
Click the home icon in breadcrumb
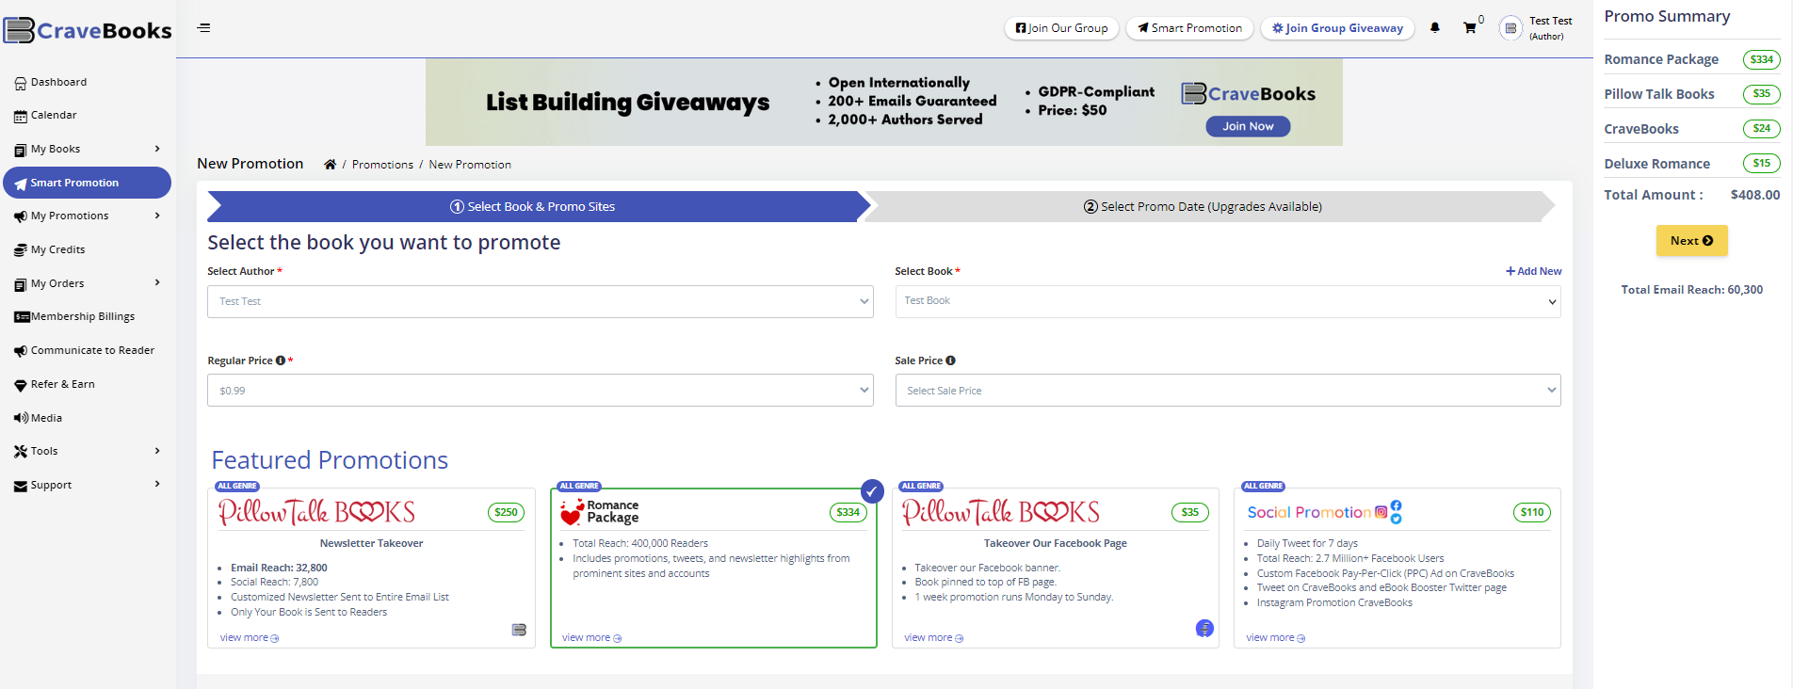point(330,165)
